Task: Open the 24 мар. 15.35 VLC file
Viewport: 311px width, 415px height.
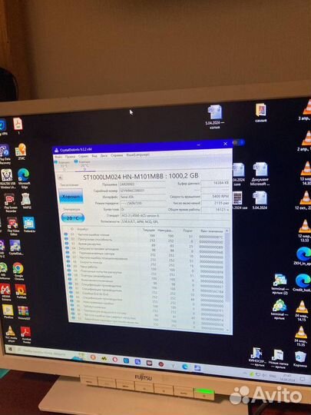Action: (x=301, y=336)
